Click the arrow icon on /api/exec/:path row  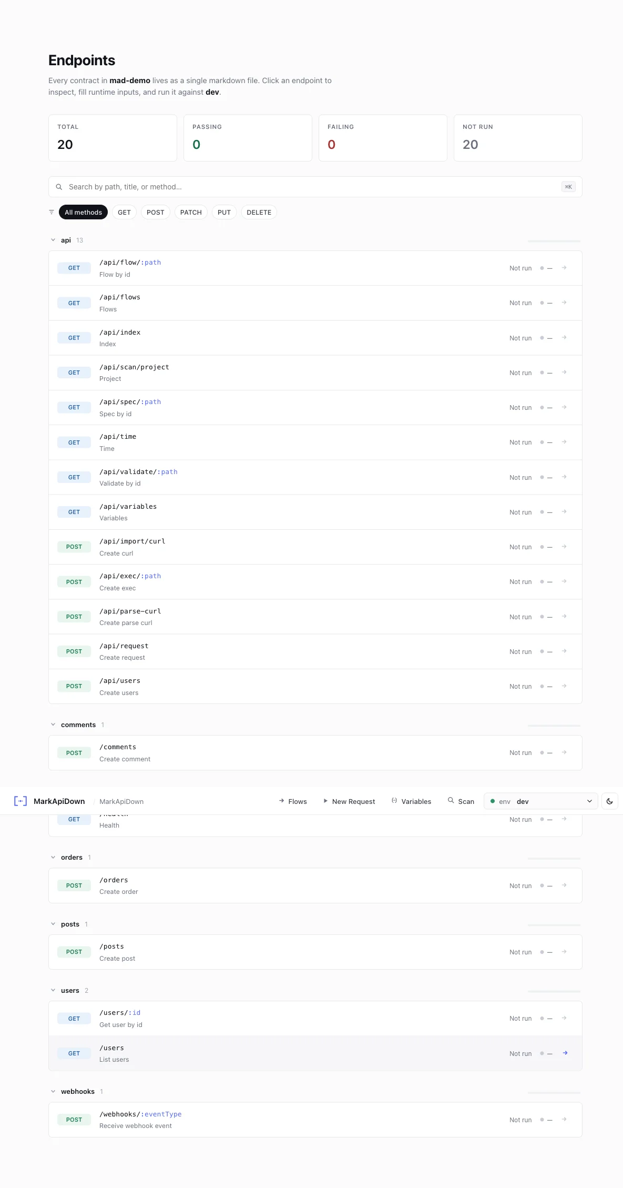coord(564,581)
